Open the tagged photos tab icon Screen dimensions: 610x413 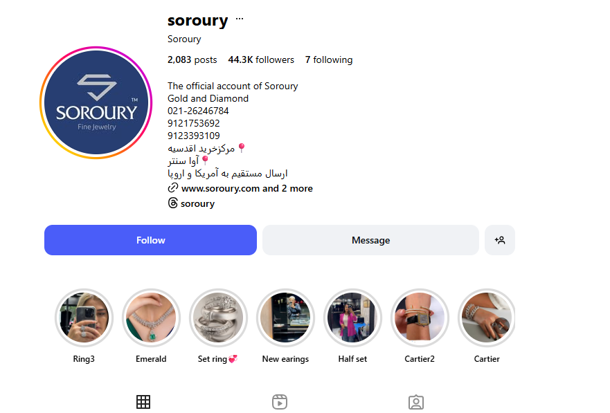click(x=416, y=402)
